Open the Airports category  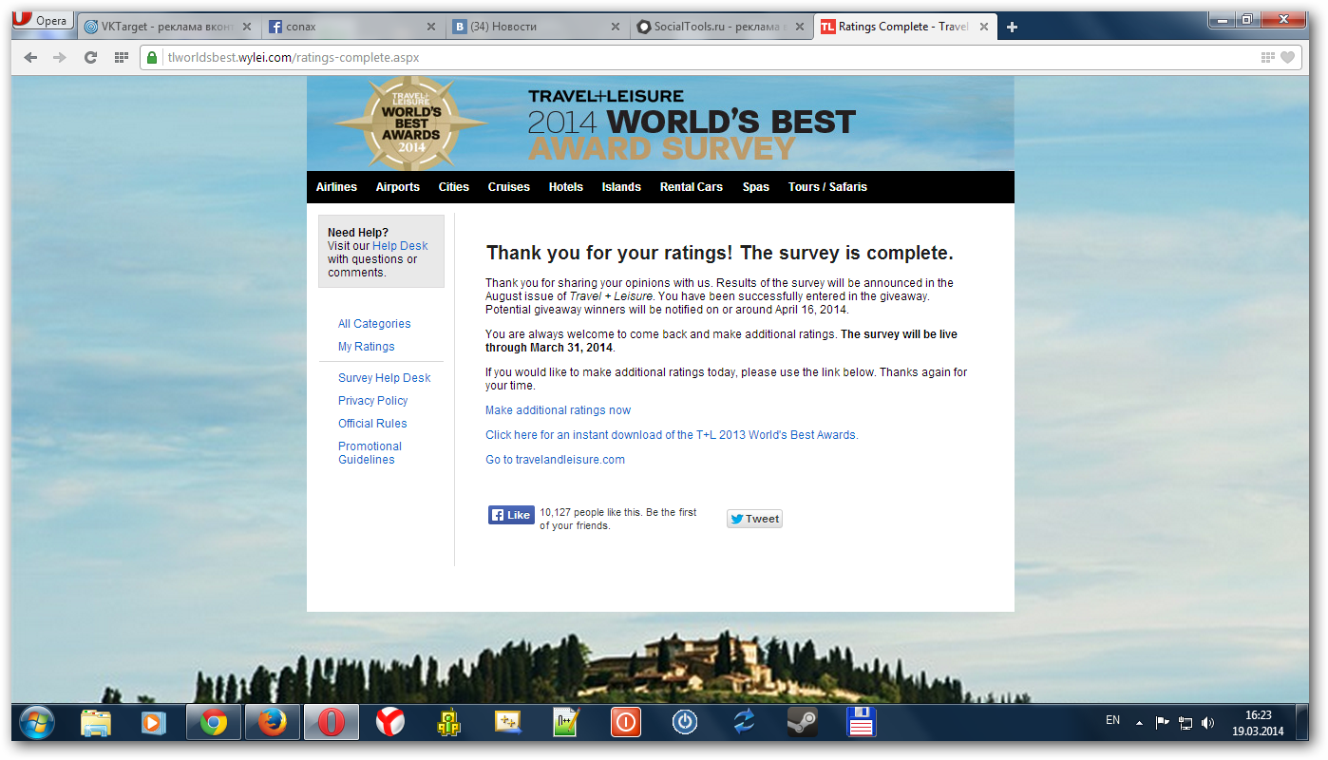point(397,187)
